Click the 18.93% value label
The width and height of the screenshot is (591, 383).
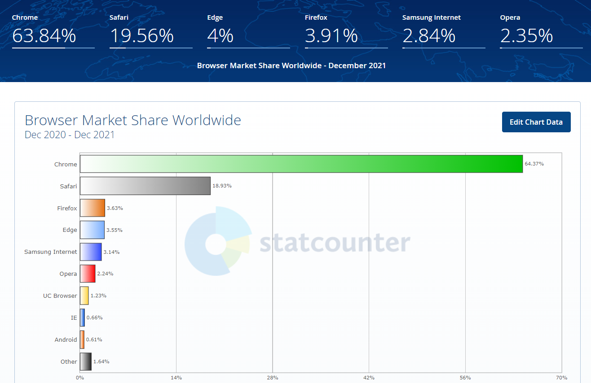click(x=222, y=186)
